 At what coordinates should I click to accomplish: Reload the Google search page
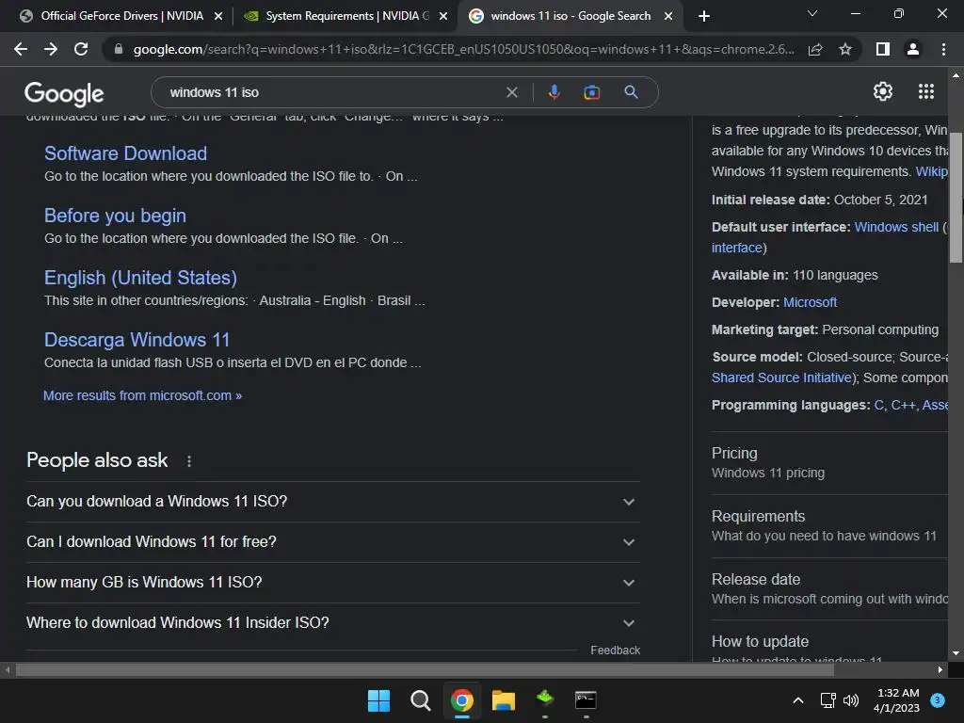pyautogui.click(x=81, y=49)
